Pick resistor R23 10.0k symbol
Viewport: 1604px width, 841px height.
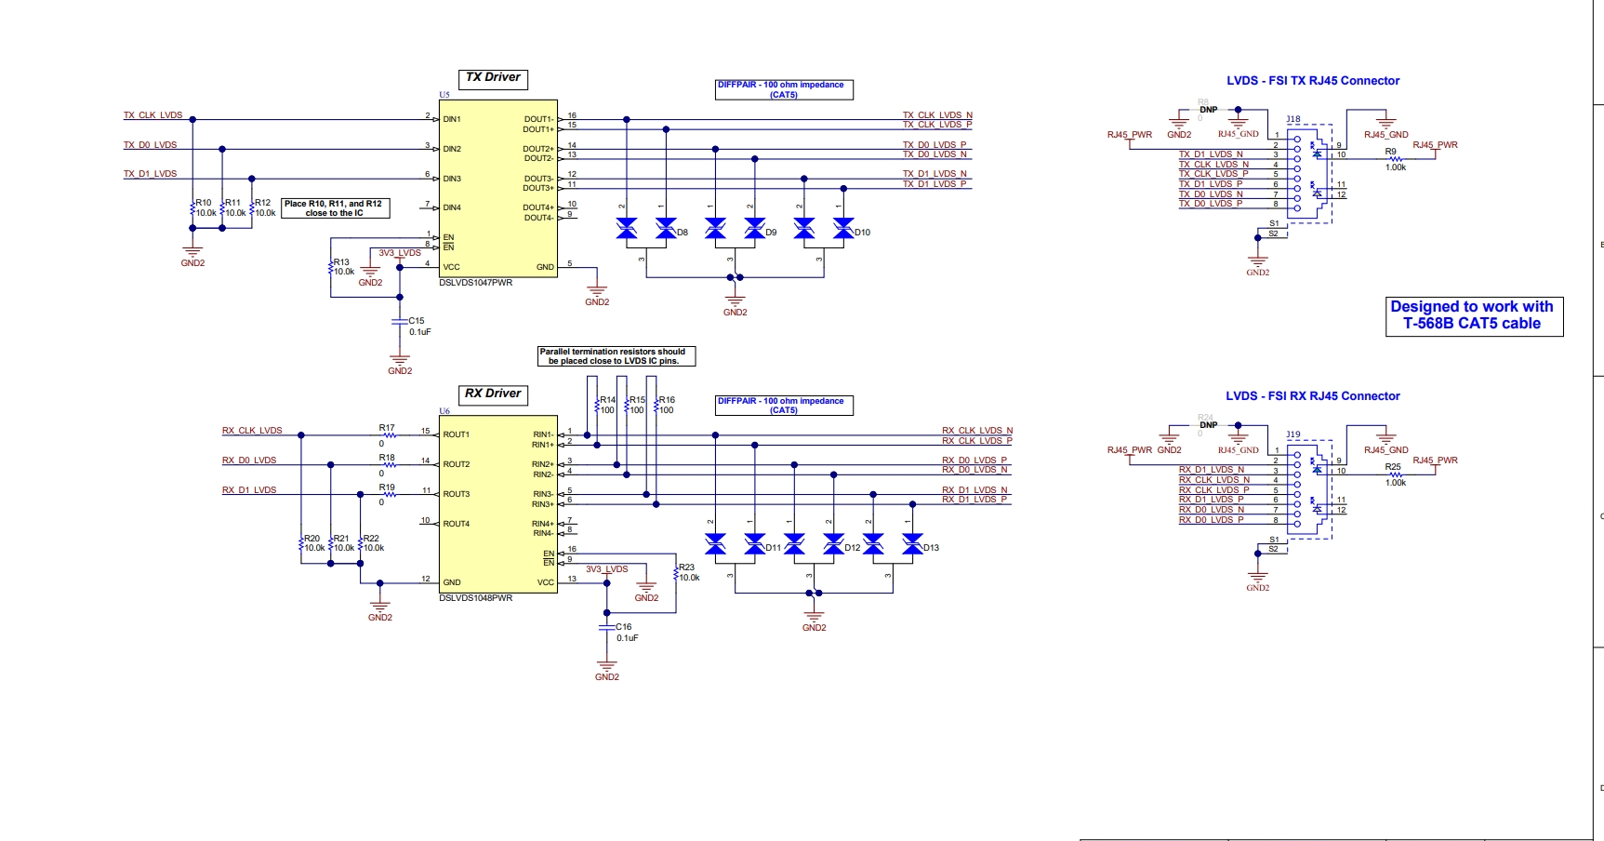676,573
